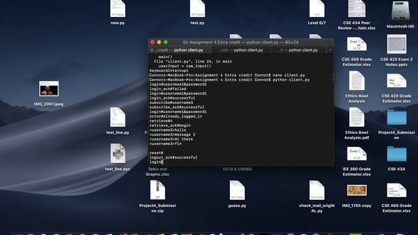This screenshot has height=235, width=418.
Task: Click the 127.0.0.1/8080 file label
Action: (237, 169)
